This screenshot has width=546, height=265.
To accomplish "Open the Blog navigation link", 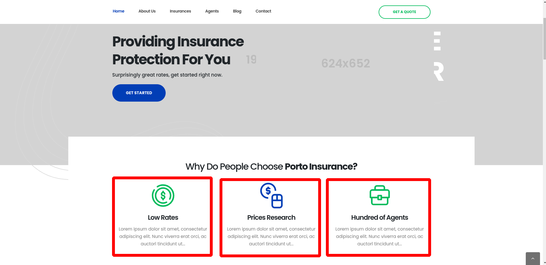I will [237, 11].
